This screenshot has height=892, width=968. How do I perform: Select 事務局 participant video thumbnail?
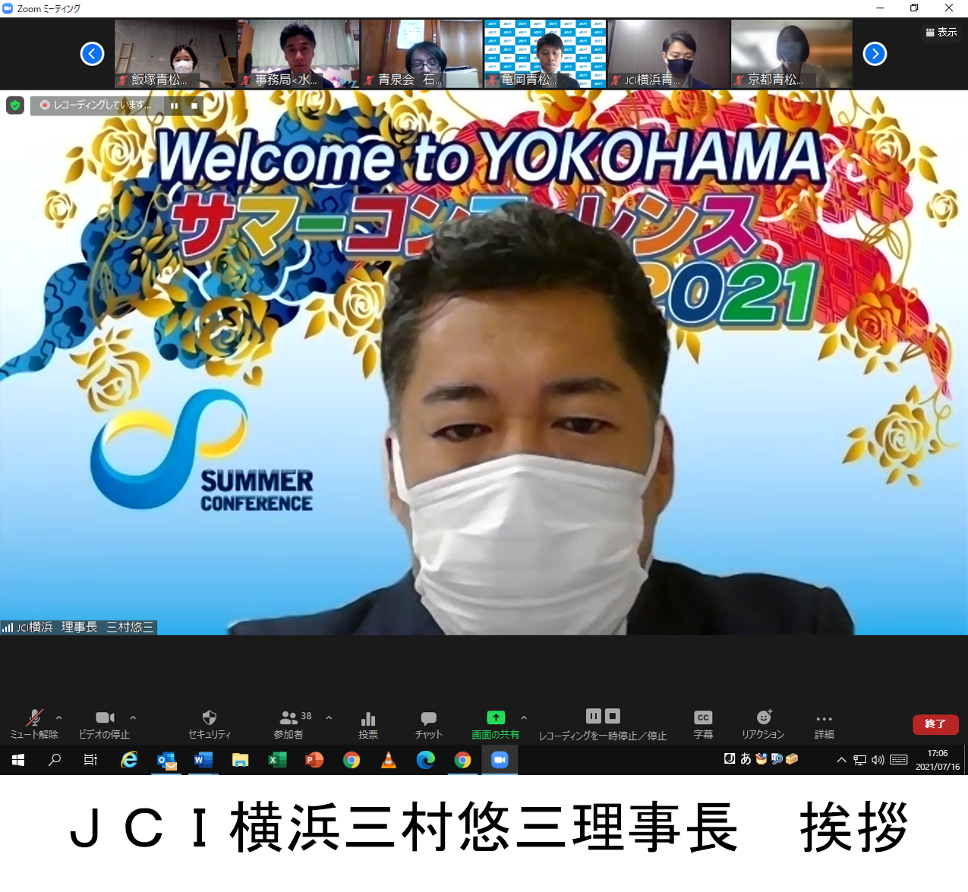point(299,54)
